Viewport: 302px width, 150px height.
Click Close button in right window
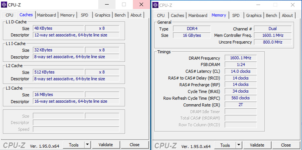pyautogui.click(x=286, y=145)
